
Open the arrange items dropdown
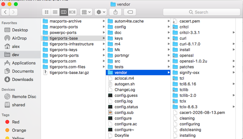coord(86,12)
